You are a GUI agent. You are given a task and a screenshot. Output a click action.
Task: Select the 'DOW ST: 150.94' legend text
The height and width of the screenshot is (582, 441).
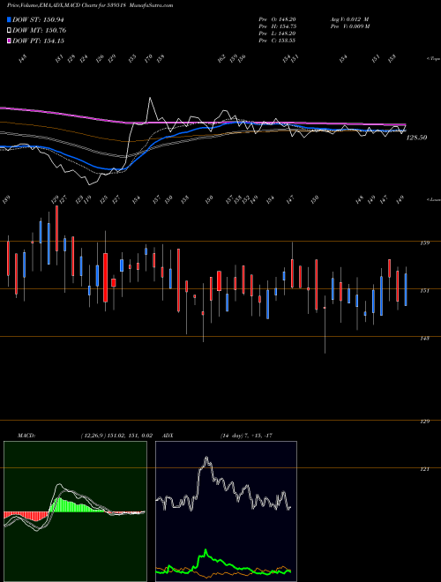pos(38,20)
